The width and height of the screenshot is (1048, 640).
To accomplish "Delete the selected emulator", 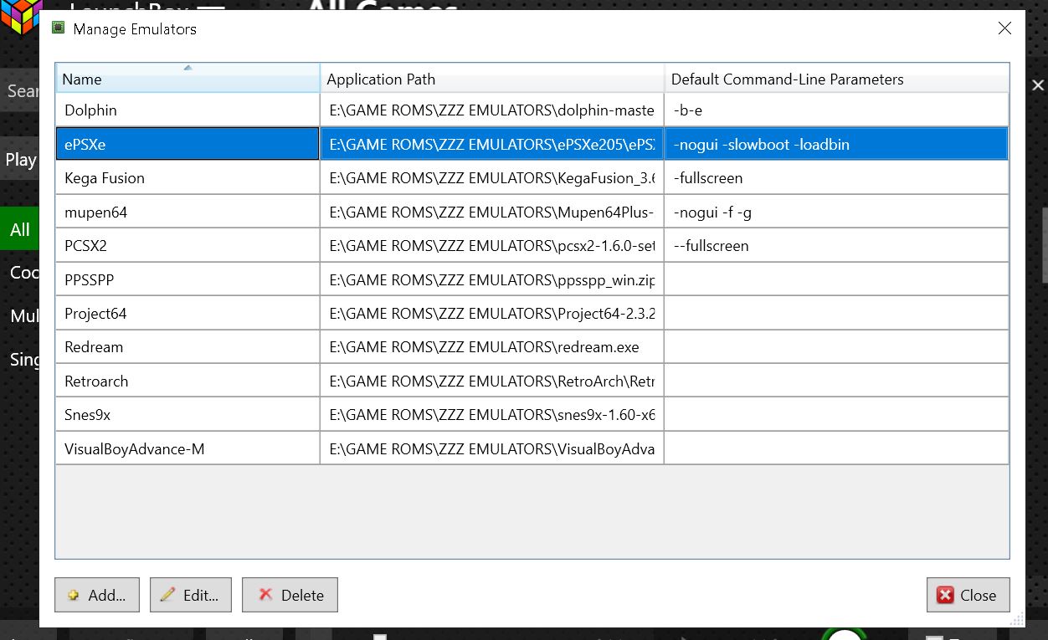I will pos(290,595).
